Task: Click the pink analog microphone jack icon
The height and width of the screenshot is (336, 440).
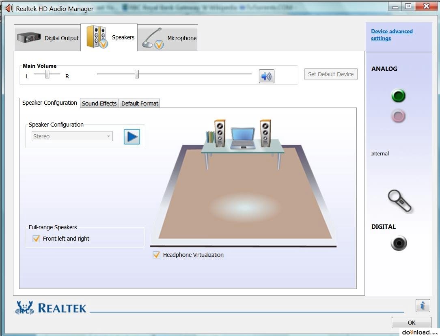Action: [398, 116]
